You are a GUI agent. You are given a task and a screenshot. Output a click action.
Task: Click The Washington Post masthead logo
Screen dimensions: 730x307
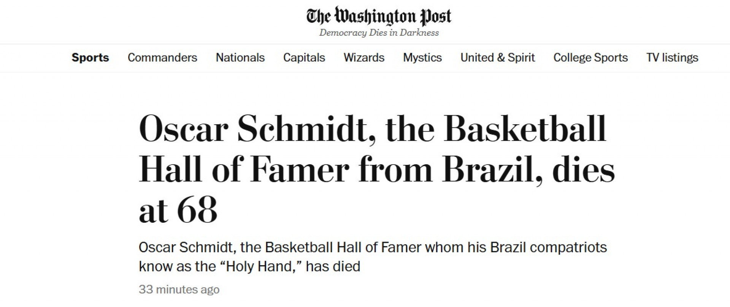379,16
